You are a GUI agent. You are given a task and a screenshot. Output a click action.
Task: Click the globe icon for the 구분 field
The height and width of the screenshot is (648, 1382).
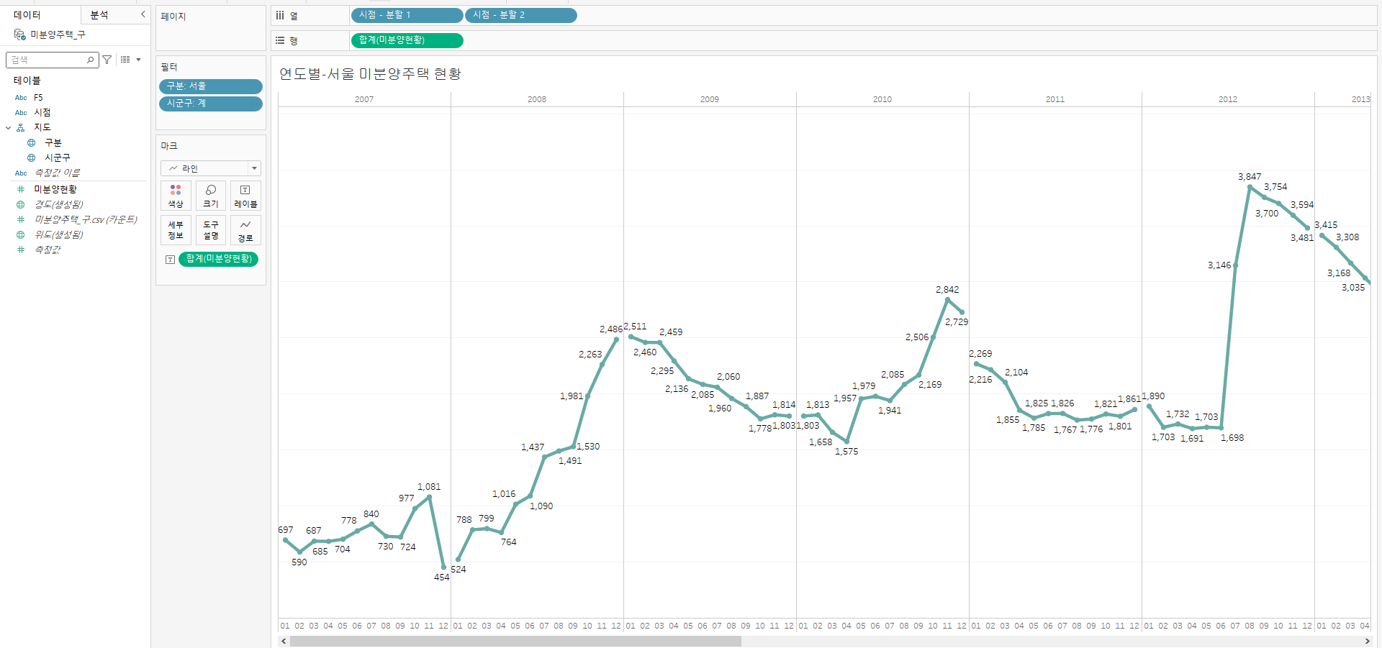[x=31, y=142]
